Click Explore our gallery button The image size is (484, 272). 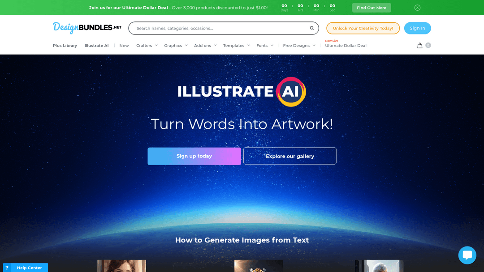click(x=290, y=156)
